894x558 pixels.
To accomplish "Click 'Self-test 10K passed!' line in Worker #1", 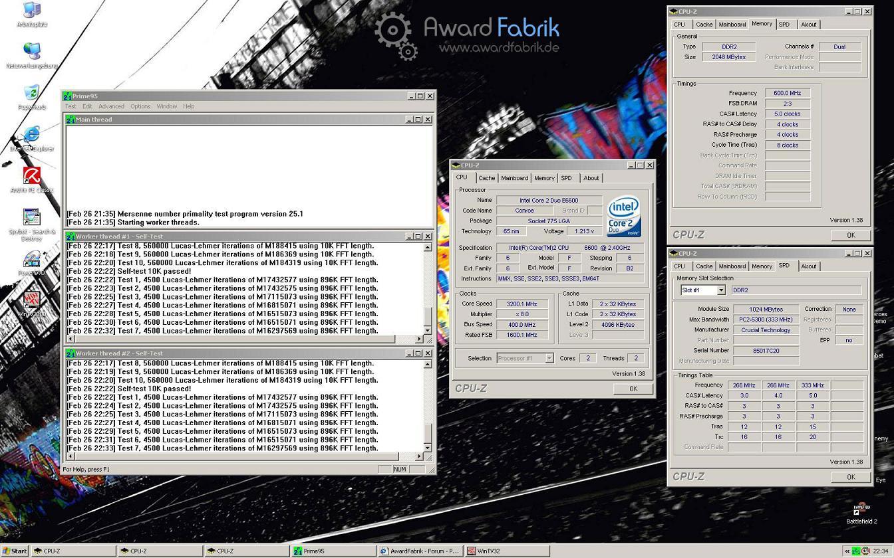I will pos(154,271).
